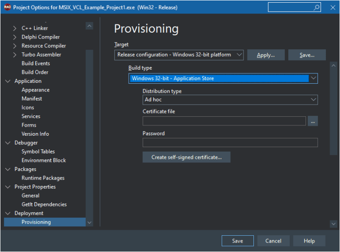Open General under Project Properties
The width and height of the screenshot is (340, 252).
[30, 195]
